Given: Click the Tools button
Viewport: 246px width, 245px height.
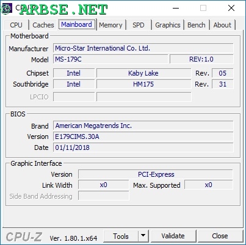Looking at the screenshot, I should click(121, 236).
